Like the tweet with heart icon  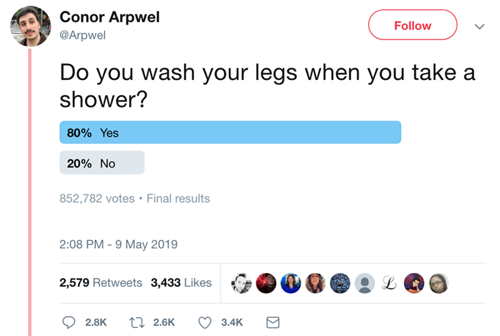[206, 322]
